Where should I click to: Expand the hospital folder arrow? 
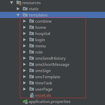(24, 33)
